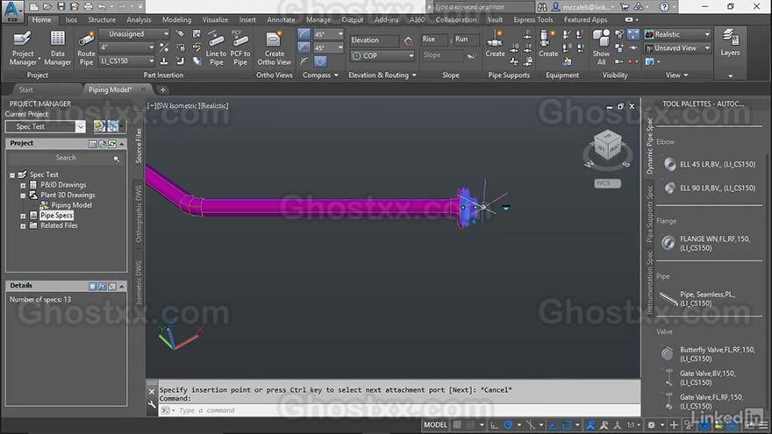Expand the Related Files tree node

[23, 226]
